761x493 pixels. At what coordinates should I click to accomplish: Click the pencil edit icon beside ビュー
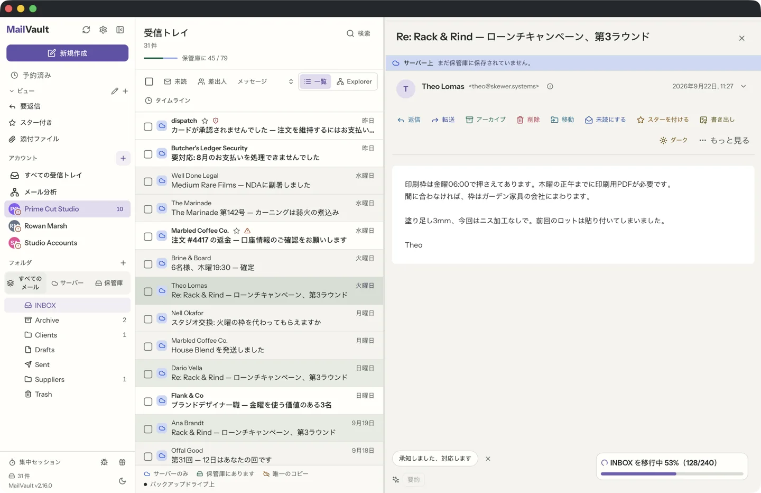[115, 91]
